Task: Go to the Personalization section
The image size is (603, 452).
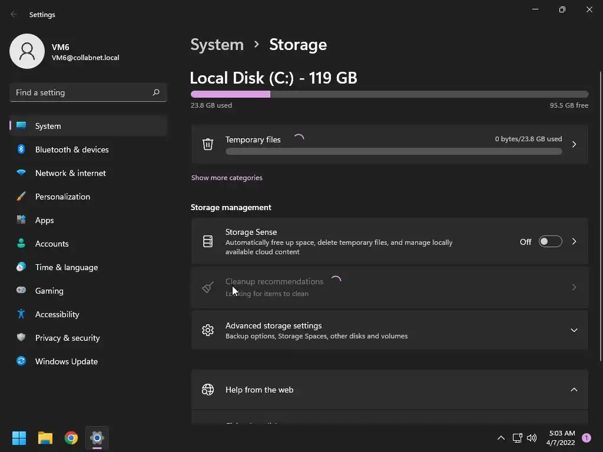Action: click(x=62, y=197)
